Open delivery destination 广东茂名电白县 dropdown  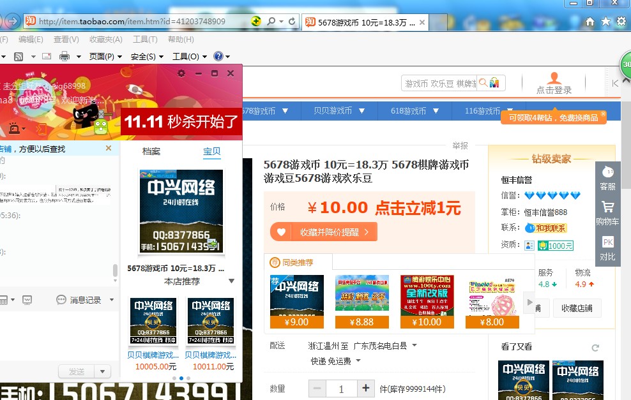point(414,346)
